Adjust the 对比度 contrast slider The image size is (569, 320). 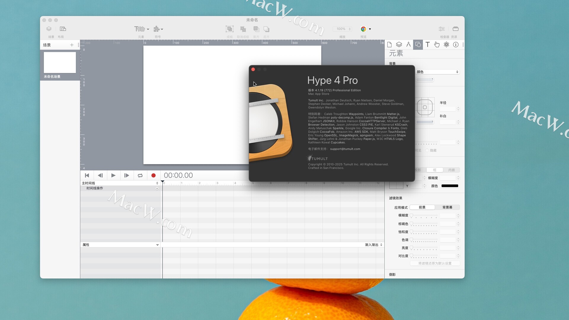(x=424, y=256)
